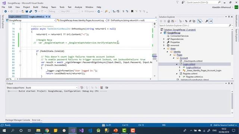The width and height of the screenshot is (239, 134).
Task: Open the Debug menu
Action: (x=44, y=7)
